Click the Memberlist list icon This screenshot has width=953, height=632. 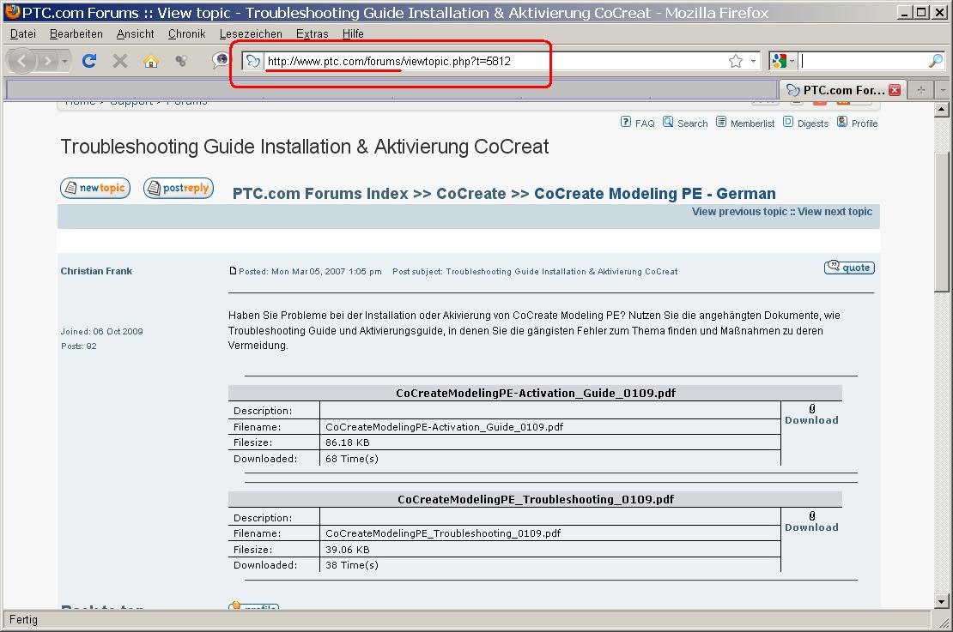click(721, 122)
